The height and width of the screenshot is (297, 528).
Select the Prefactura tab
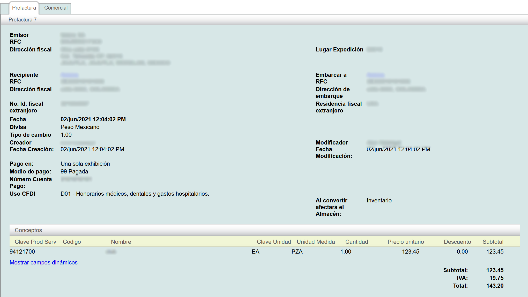[24, 8]
